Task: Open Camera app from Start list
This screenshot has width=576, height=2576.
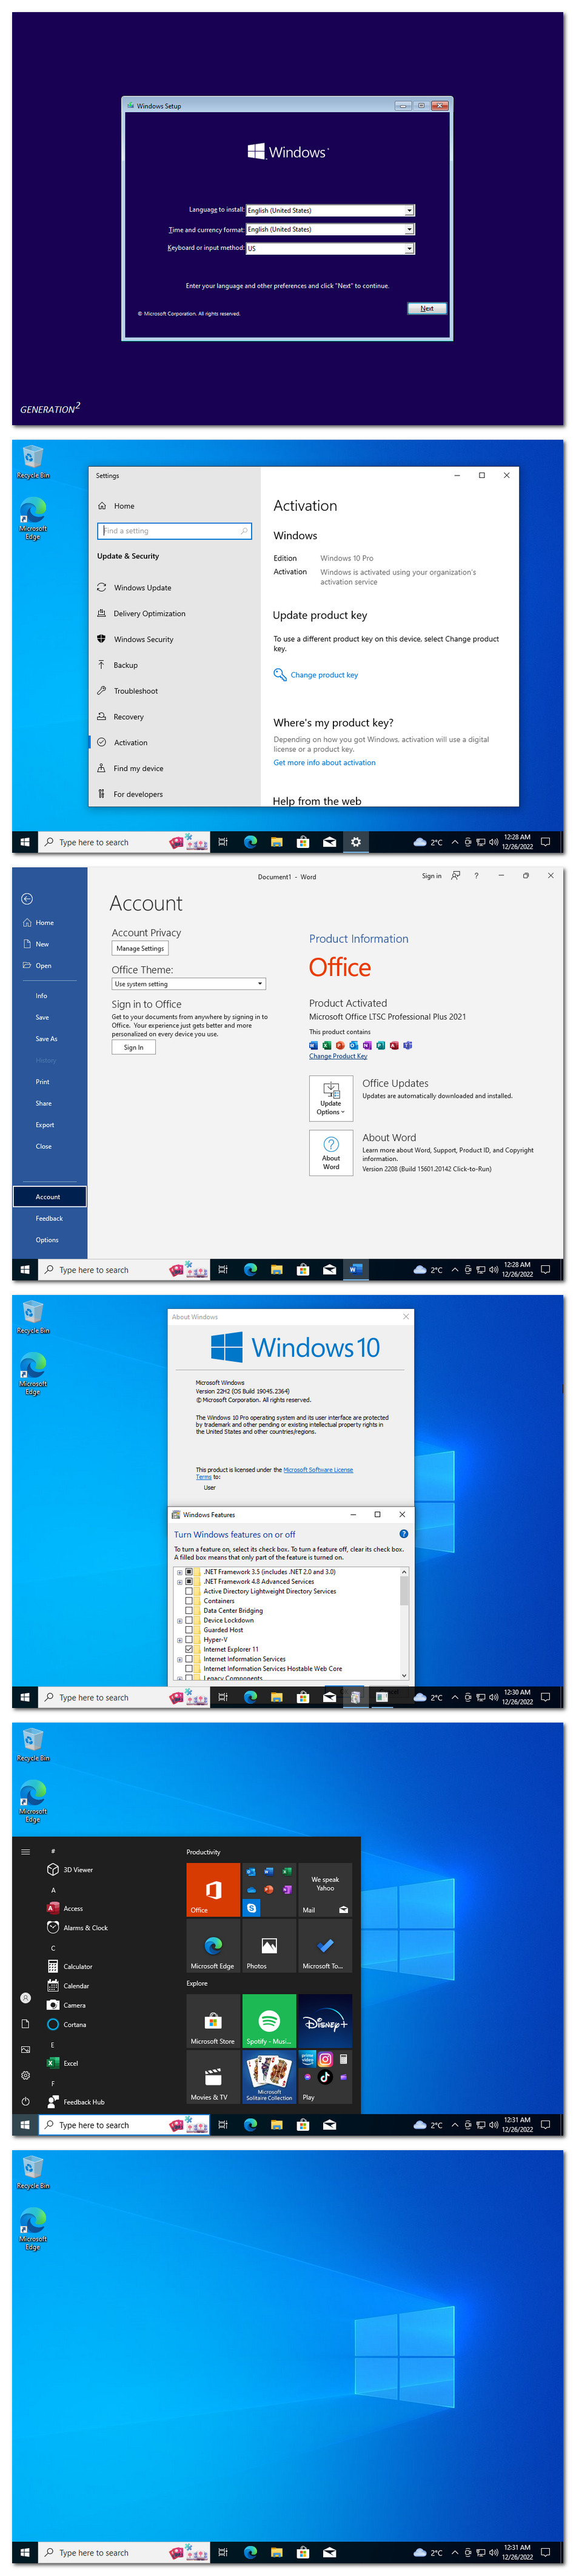Action: (x=66, y=2004)
